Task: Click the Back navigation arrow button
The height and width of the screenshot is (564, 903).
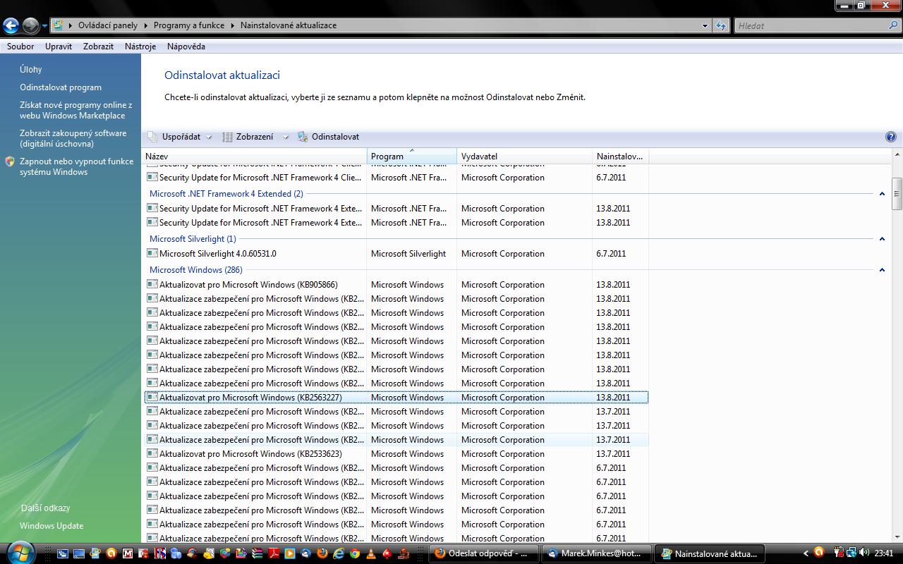Action: [11, 26]
